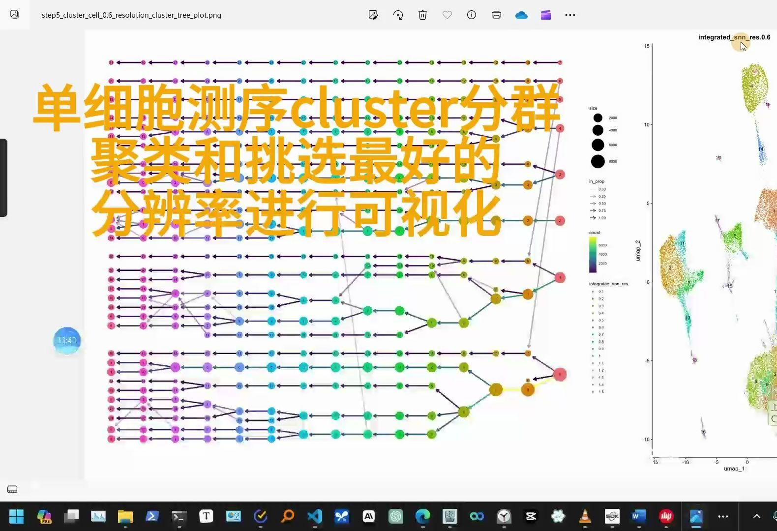The width and height of the screenshot is (777, 531).
Task: Open the orange magnifier search app on taskbar
Action: pos(288,516)
